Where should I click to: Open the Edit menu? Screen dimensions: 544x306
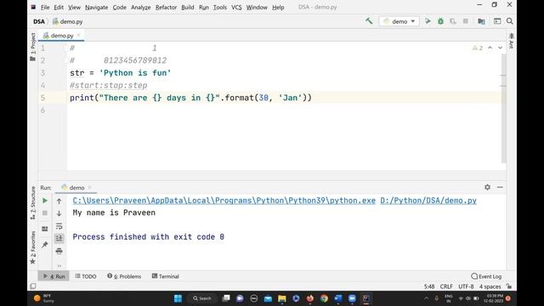click(59, 8)
